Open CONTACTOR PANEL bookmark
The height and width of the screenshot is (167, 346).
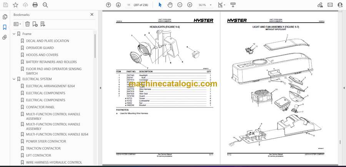tap(40, 107)
